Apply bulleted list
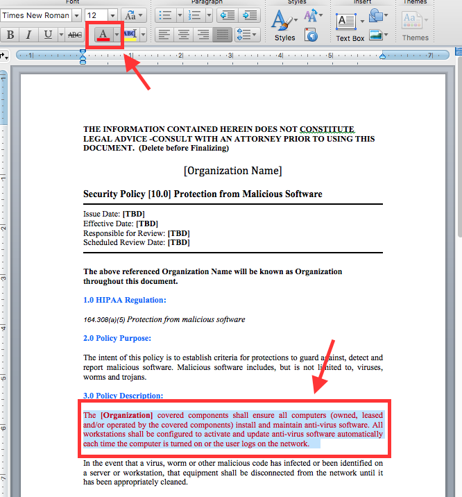Image resolution: width=462 pixels, height=497 pixels. pos(165,15)
